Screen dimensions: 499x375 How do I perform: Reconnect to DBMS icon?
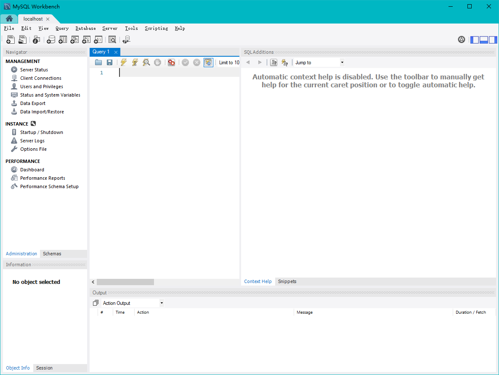point(126,40)
